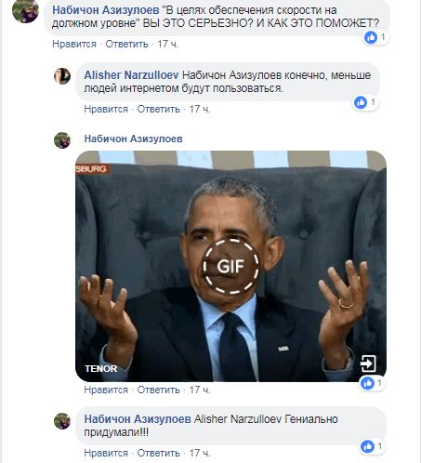Image resolution: width=421 pixels, height=463 pixels.
Task: Reply to the top comment with 'Ответить'
Action: click(x=126, y=44)
